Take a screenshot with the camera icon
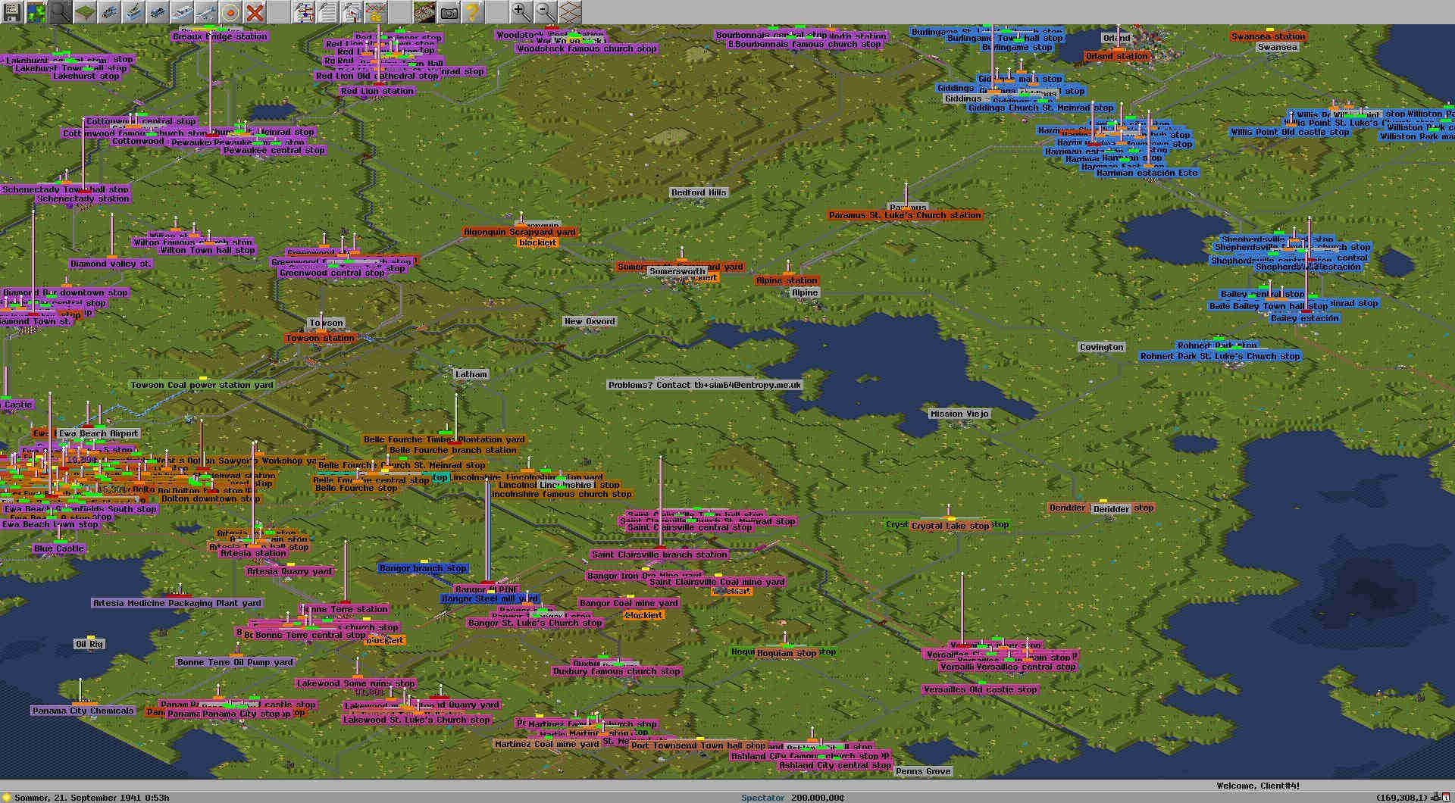The width and height of the screenshot is (1455, 803). pyautogui.click(x=449, y=11)
